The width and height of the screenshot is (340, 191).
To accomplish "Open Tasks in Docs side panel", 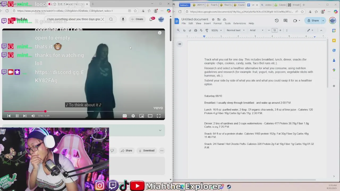I will click(x=334, y=50).
